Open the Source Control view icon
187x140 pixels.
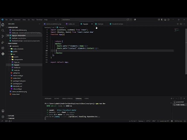(x=3, y=36)
